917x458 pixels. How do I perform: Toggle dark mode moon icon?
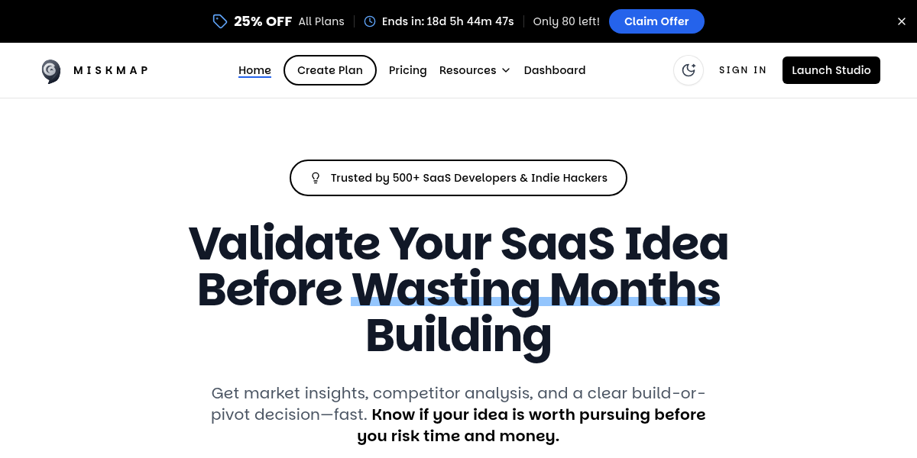pyautogui.click(x=689, y=70)
